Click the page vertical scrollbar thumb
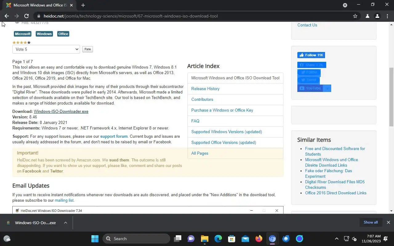This screenshot has width=394, height=246. [x=391, y=97]
